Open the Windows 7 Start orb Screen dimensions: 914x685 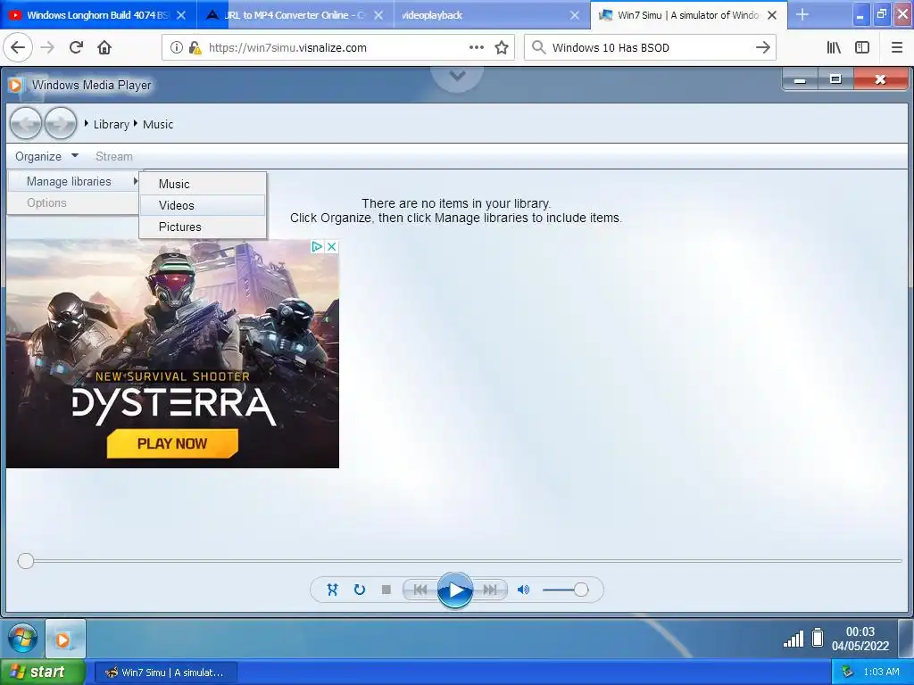[22, 638]
